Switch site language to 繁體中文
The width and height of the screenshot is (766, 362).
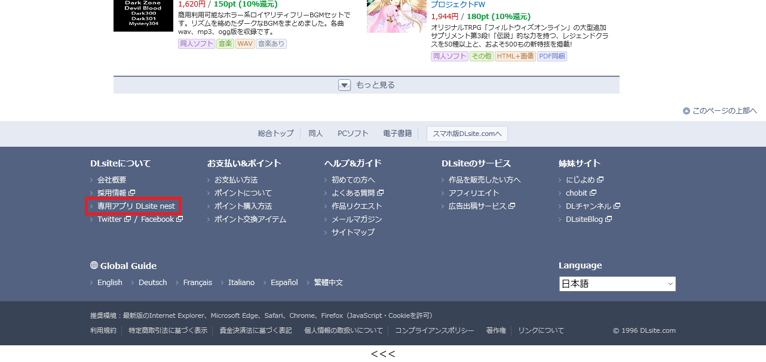[x=329, y=282]
